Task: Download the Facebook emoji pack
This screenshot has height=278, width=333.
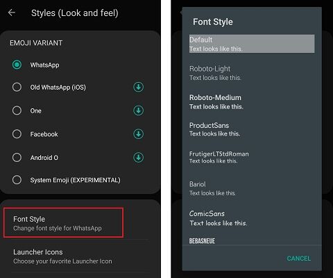Action: [x=138, y=134]
